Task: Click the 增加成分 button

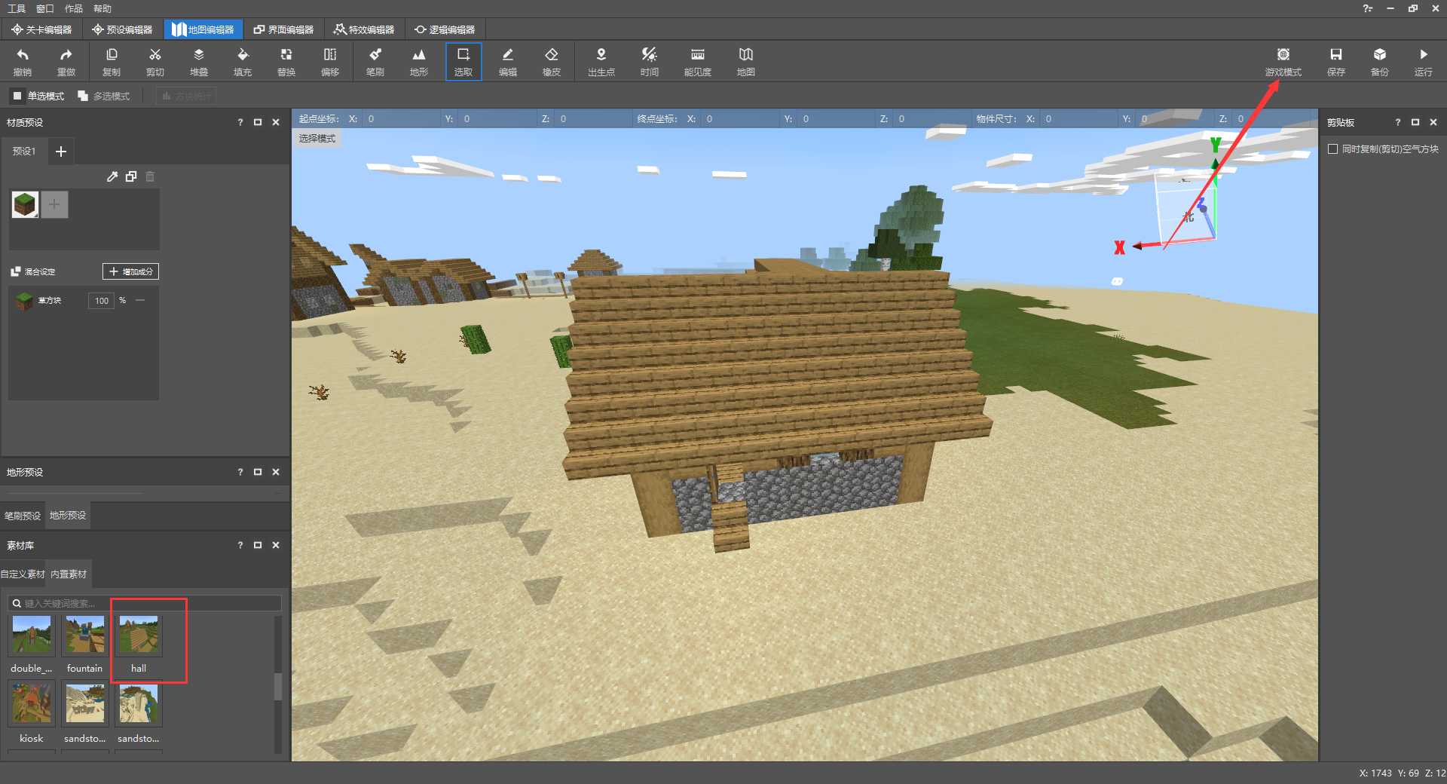Action: click(130, 271)
